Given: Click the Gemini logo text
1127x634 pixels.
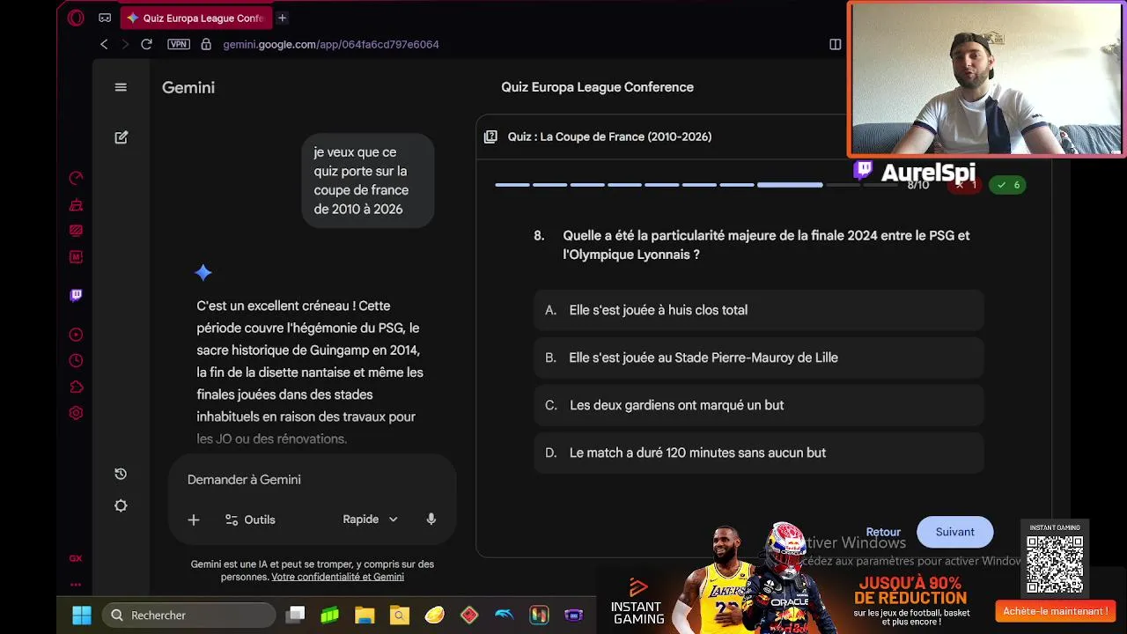Looking at the screenshot, I should point(188,87).
